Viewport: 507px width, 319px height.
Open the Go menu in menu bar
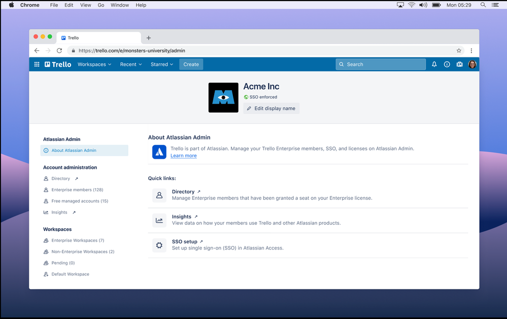(101, 5)
